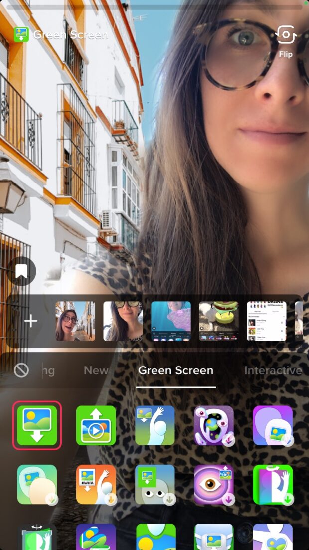Image resolution: width=309 pixels, height=550 pixels.
Task: Add a new background photo with plus
Action: (31, 321)
